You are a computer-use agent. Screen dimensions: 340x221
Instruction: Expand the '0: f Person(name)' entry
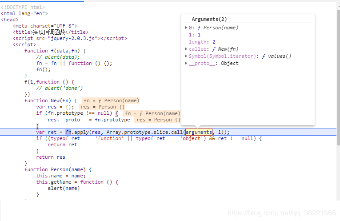click(186, 28)
